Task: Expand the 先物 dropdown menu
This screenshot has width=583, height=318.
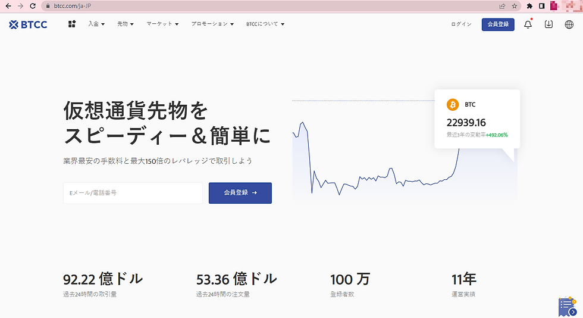Action: [126, 24]
